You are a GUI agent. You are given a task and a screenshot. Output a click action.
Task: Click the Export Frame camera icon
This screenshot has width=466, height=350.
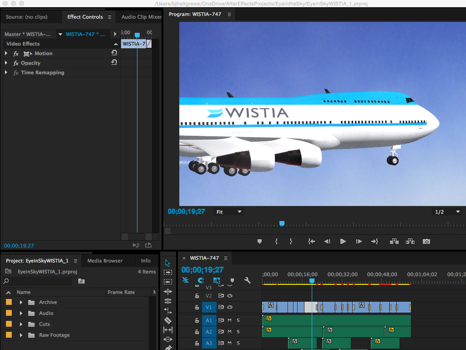point(426,242)
